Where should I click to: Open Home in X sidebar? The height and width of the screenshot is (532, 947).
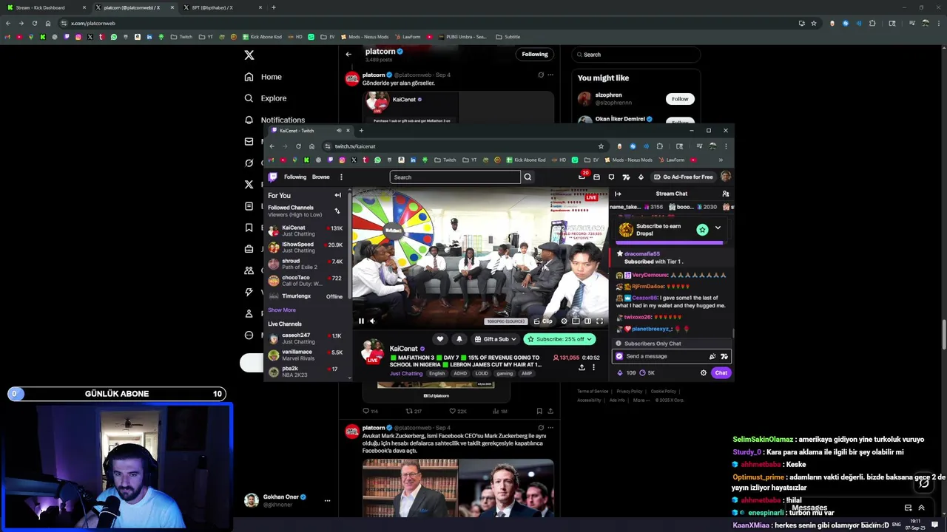click(x=263, y=77)
